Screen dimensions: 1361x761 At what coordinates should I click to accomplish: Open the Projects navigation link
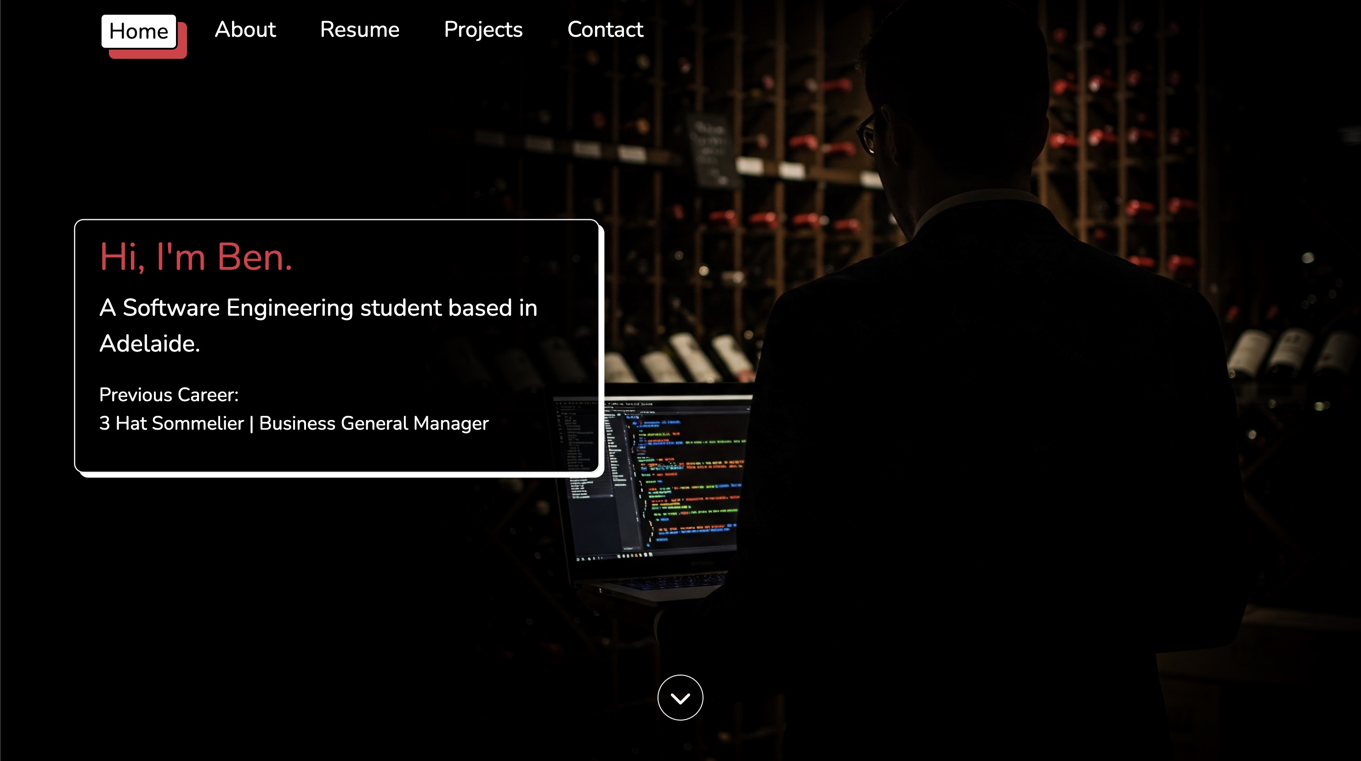pos(483,30)
